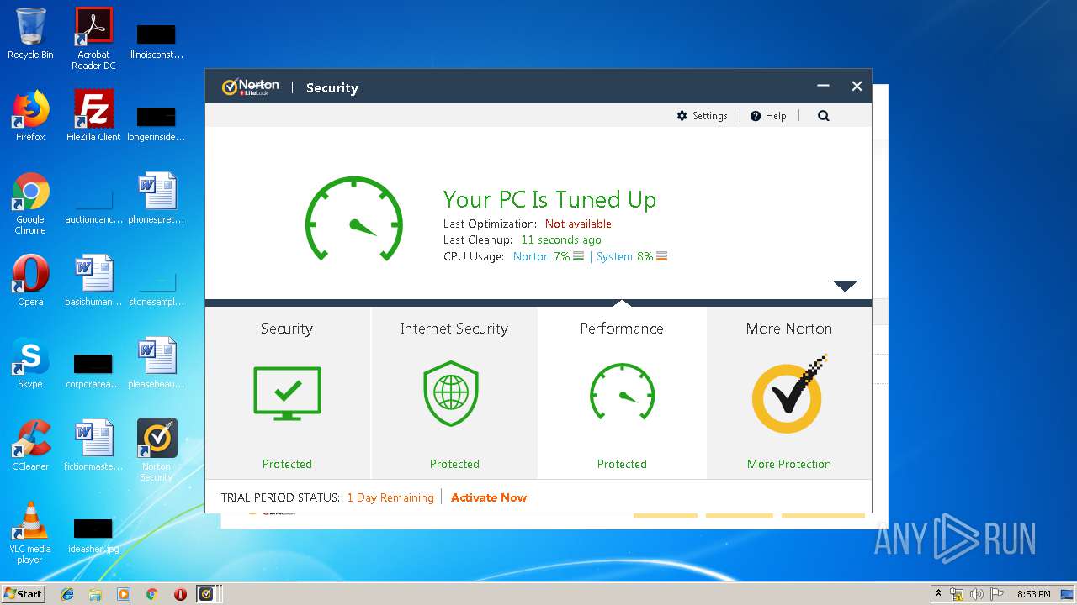Launch Internet Explorer from taskbar
Screen dimensions: 1077x605
pos(67,594)
